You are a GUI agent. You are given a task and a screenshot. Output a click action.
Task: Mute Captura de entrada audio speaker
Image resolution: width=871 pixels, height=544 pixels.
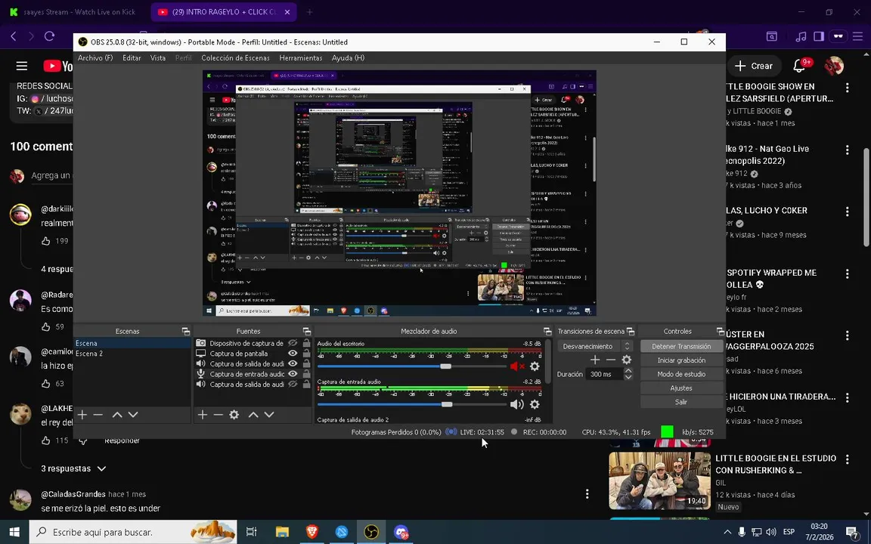(x=517, y=405)
